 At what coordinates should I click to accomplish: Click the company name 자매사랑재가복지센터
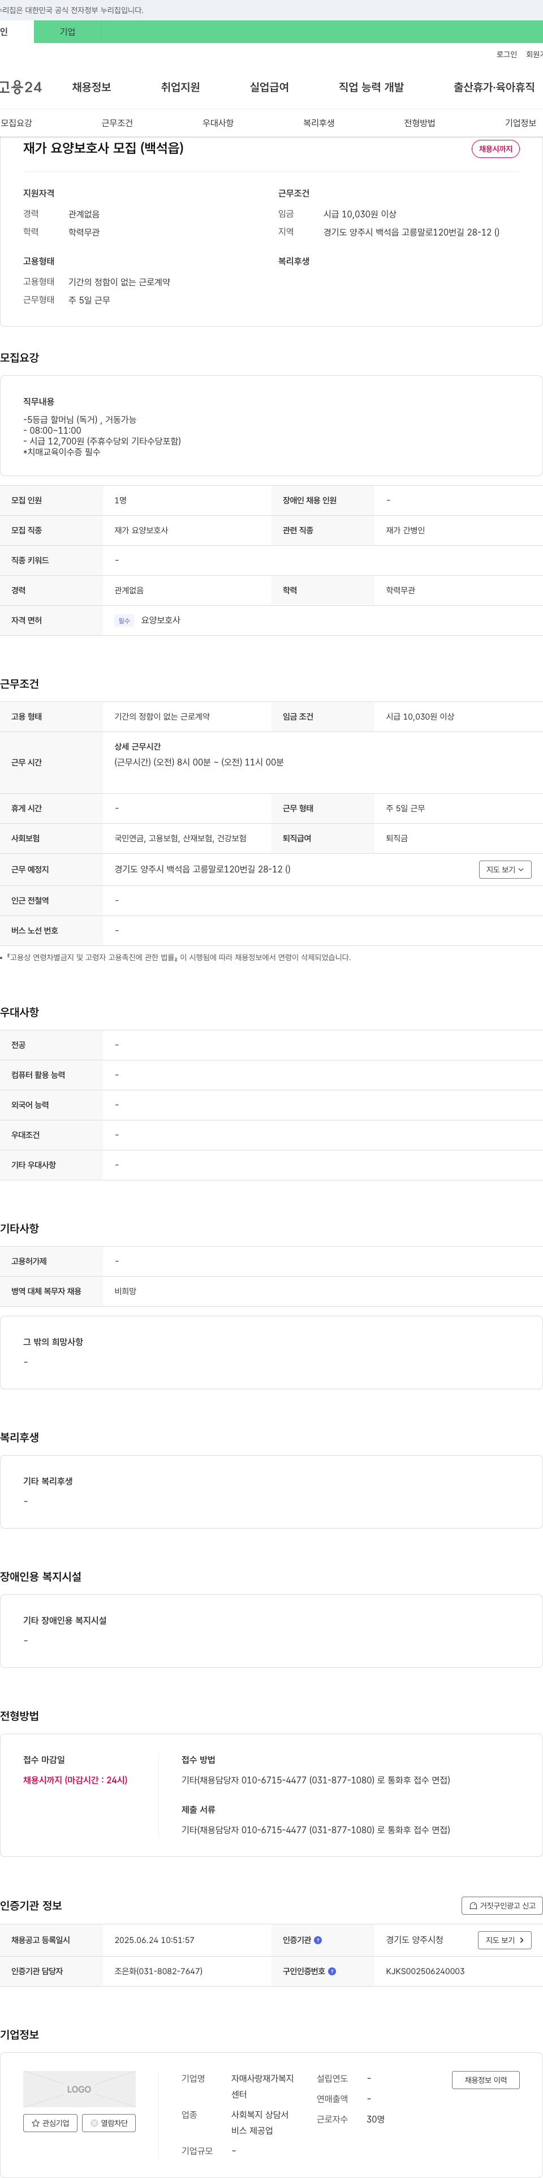pos(262,2086)
